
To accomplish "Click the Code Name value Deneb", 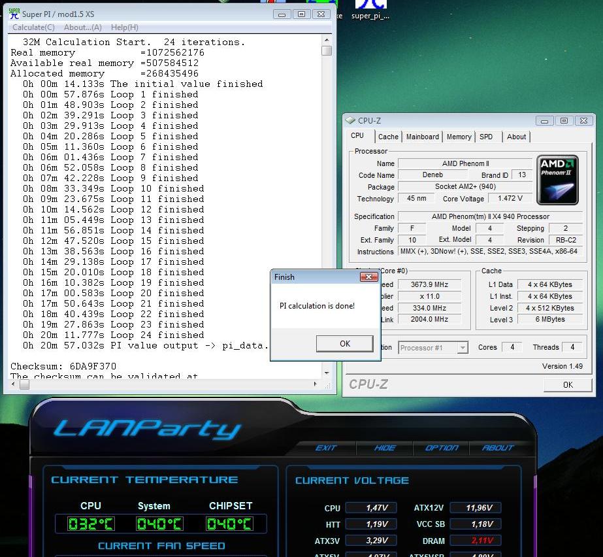I will (x=432, y=175).
